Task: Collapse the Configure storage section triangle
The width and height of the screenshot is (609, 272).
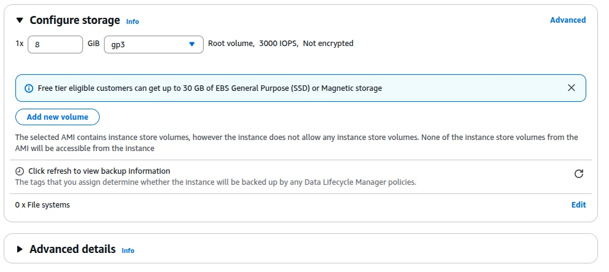Action: click(20, 20)
